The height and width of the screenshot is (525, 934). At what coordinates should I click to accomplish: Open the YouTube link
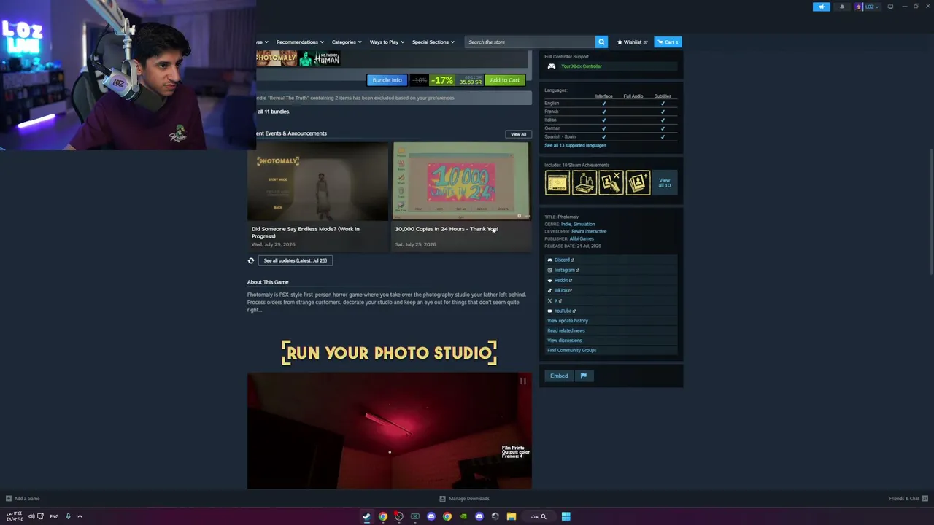(565, 311)
